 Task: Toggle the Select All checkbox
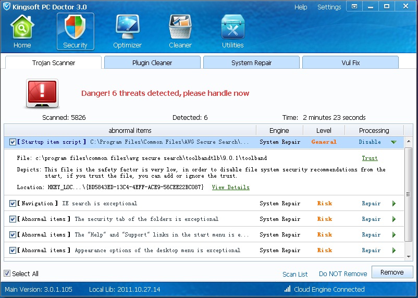click(x=7, y=273)
